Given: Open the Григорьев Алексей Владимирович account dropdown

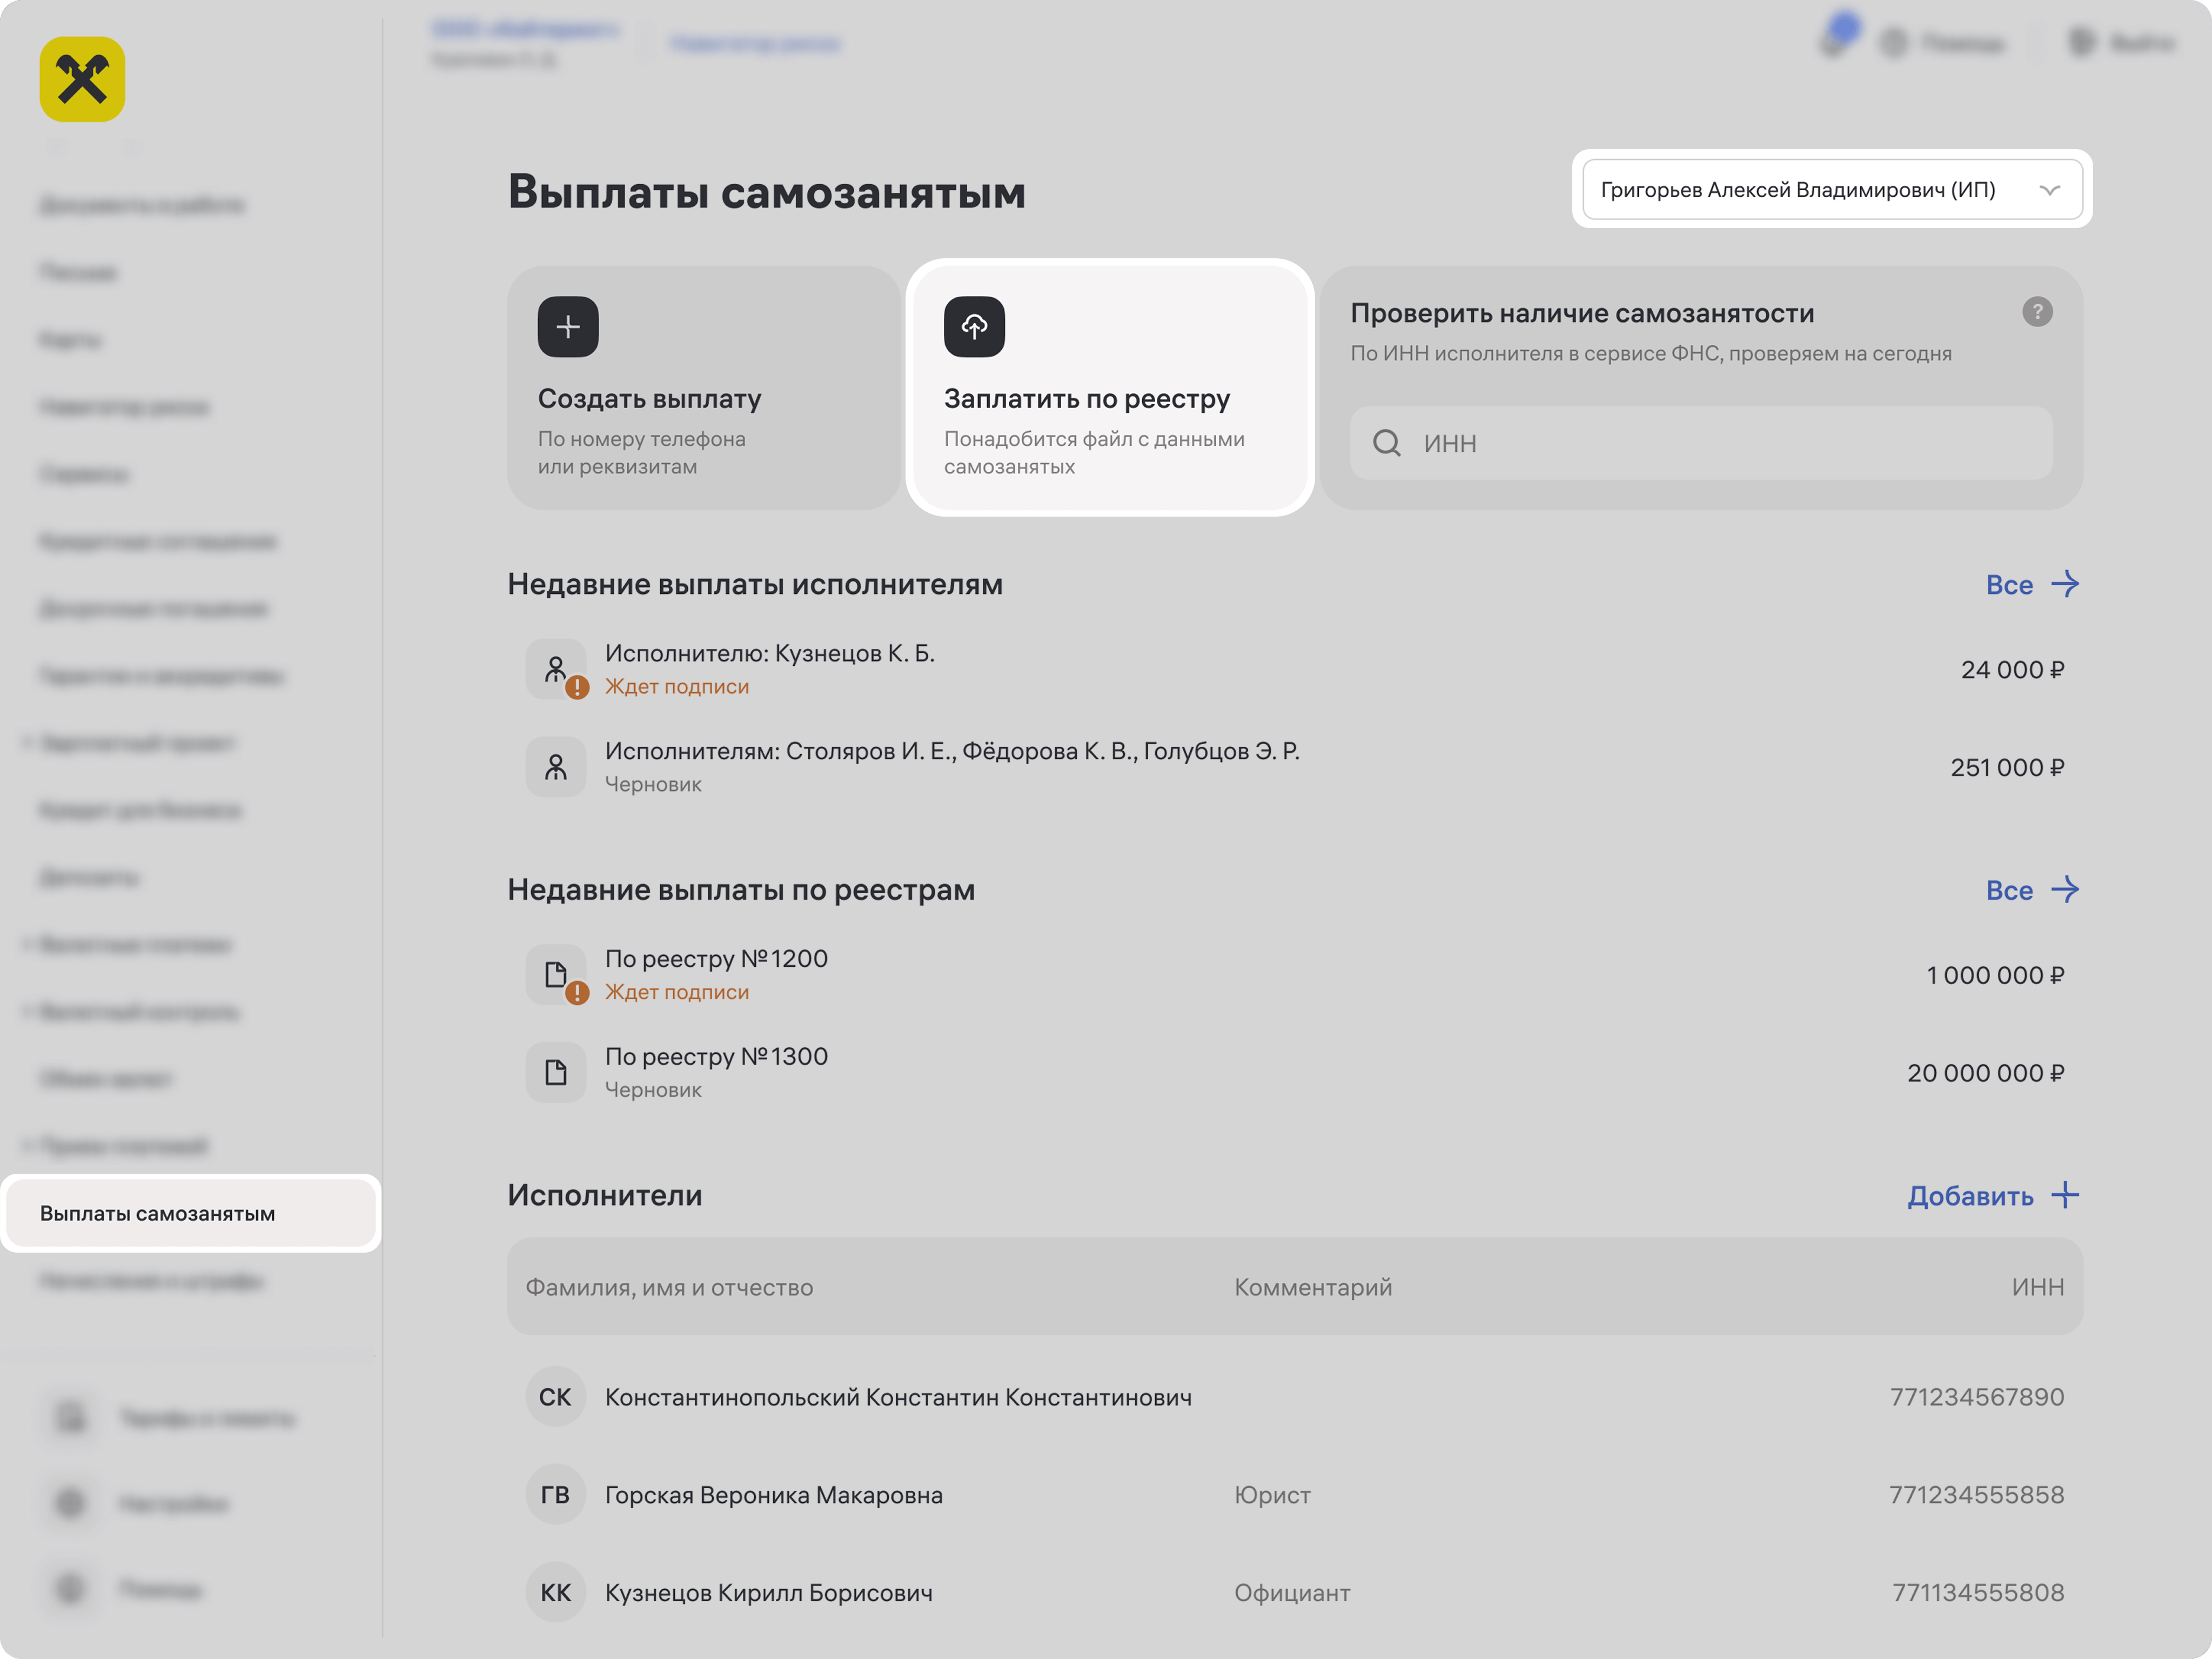Looking at the screenshot, I should [1797, 190].
